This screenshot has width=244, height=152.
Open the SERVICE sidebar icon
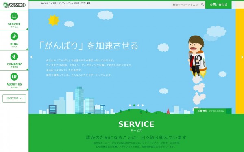pyautogui.click(x=14, y=16)
